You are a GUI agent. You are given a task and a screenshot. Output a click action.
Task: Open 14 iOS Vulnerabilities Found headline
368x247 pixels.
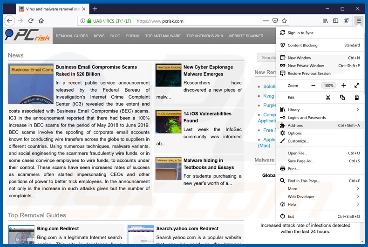pos(207,117)
